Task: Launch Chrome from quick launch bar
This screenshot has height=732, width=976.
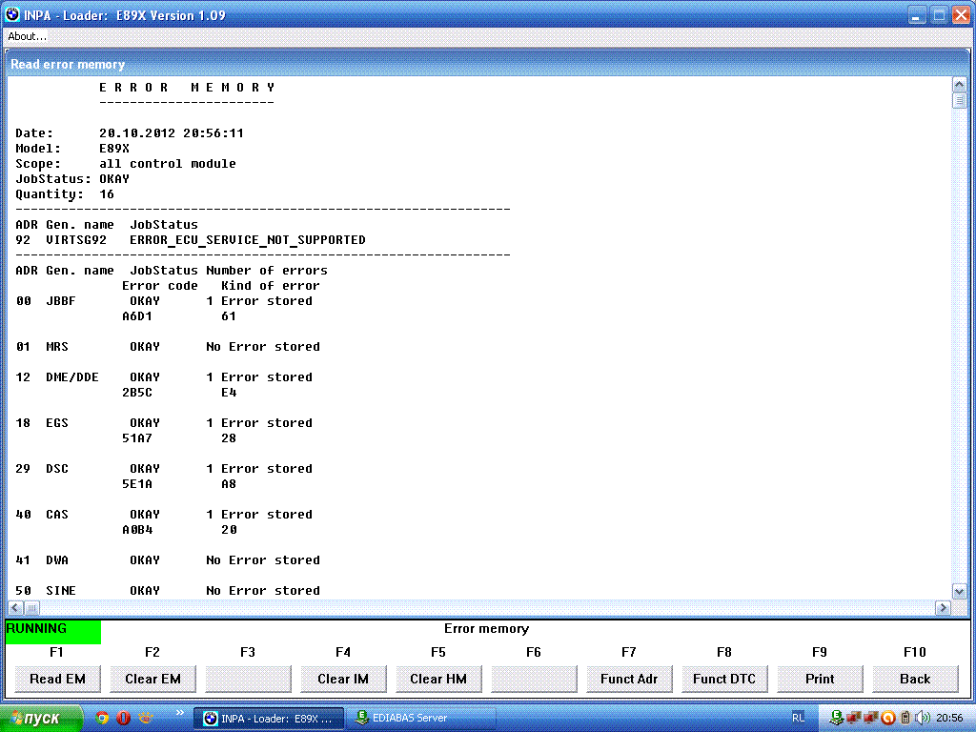Action: tap(102, 718)
